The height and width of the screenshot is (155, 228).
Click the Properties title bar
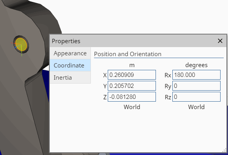[134, 41]
